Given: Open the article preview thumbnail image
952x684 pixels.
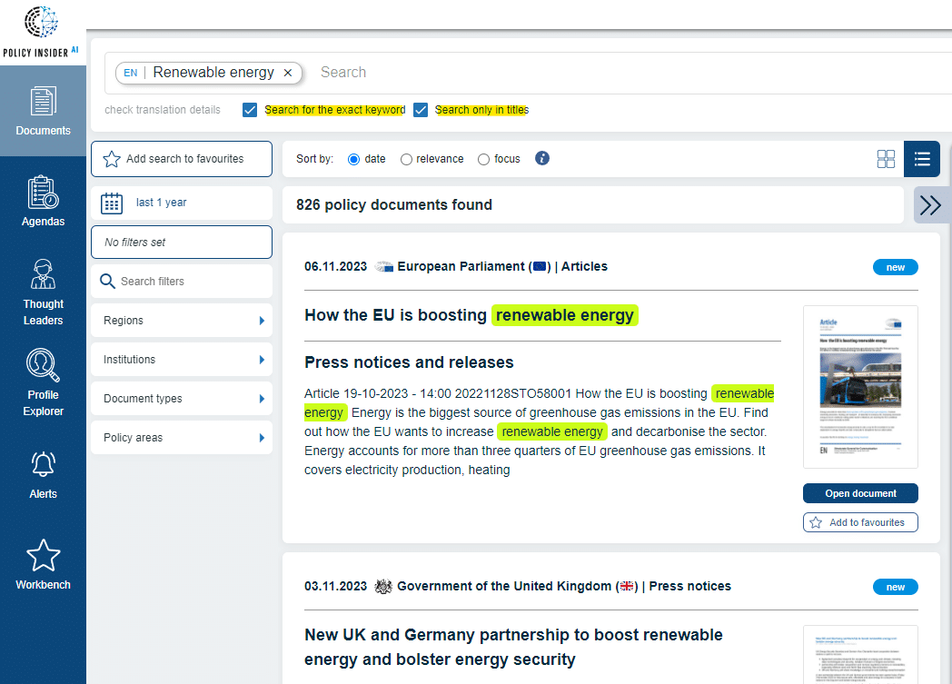Looking at the screenshot, I should pos(859,386).
